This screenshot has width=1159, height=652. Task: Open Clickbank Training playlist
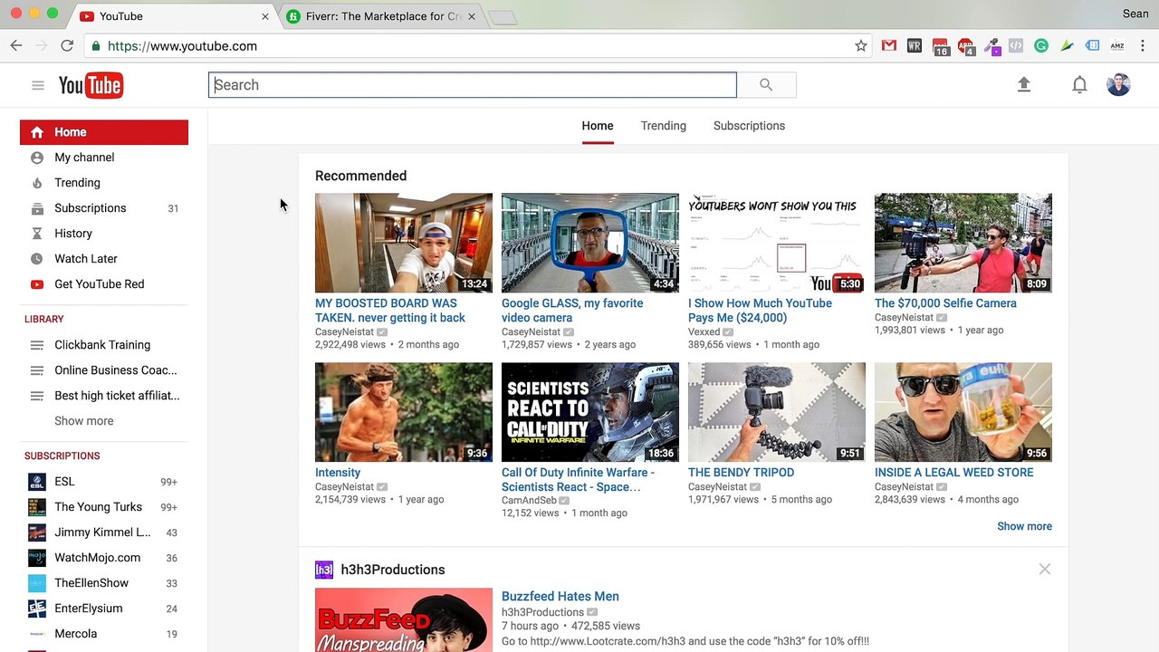click(104, 345)
